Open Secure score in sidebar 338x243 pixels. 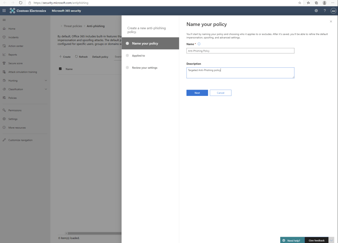[16, 63]
